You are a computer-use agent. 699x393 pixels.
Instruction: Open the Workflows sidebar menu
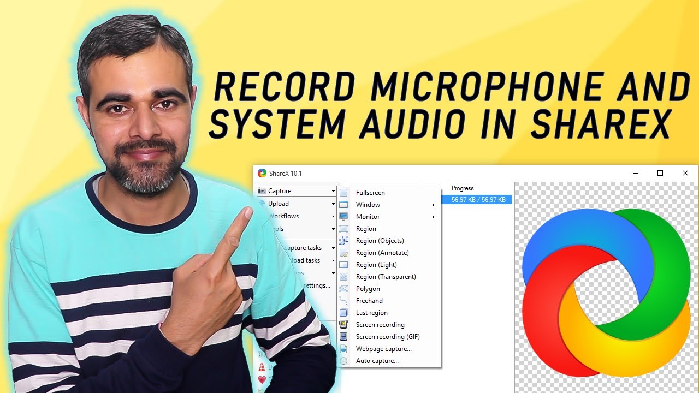pyautogui.click(x=296, y=216)
